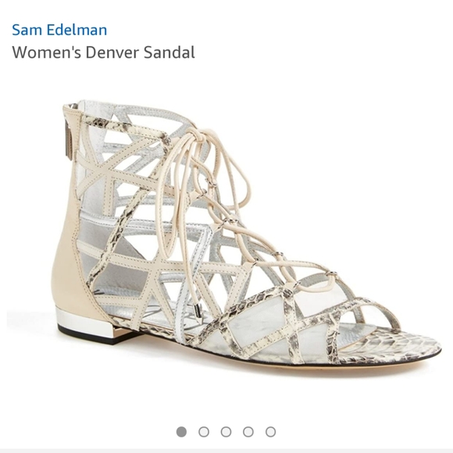
Task: Select the last carousel indicator dot
Action: [x=270, y=432]
